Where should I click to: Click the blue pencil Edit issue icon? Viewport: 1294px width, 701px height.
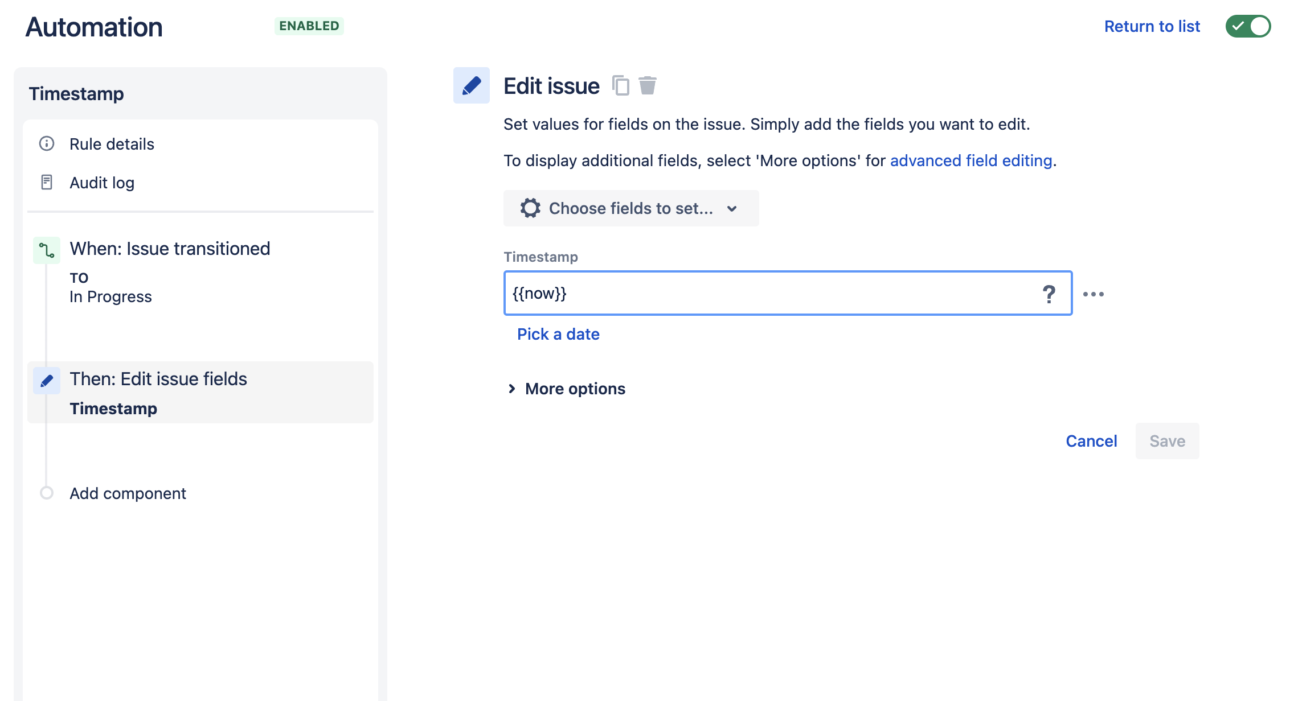click(x=472, y=85)
